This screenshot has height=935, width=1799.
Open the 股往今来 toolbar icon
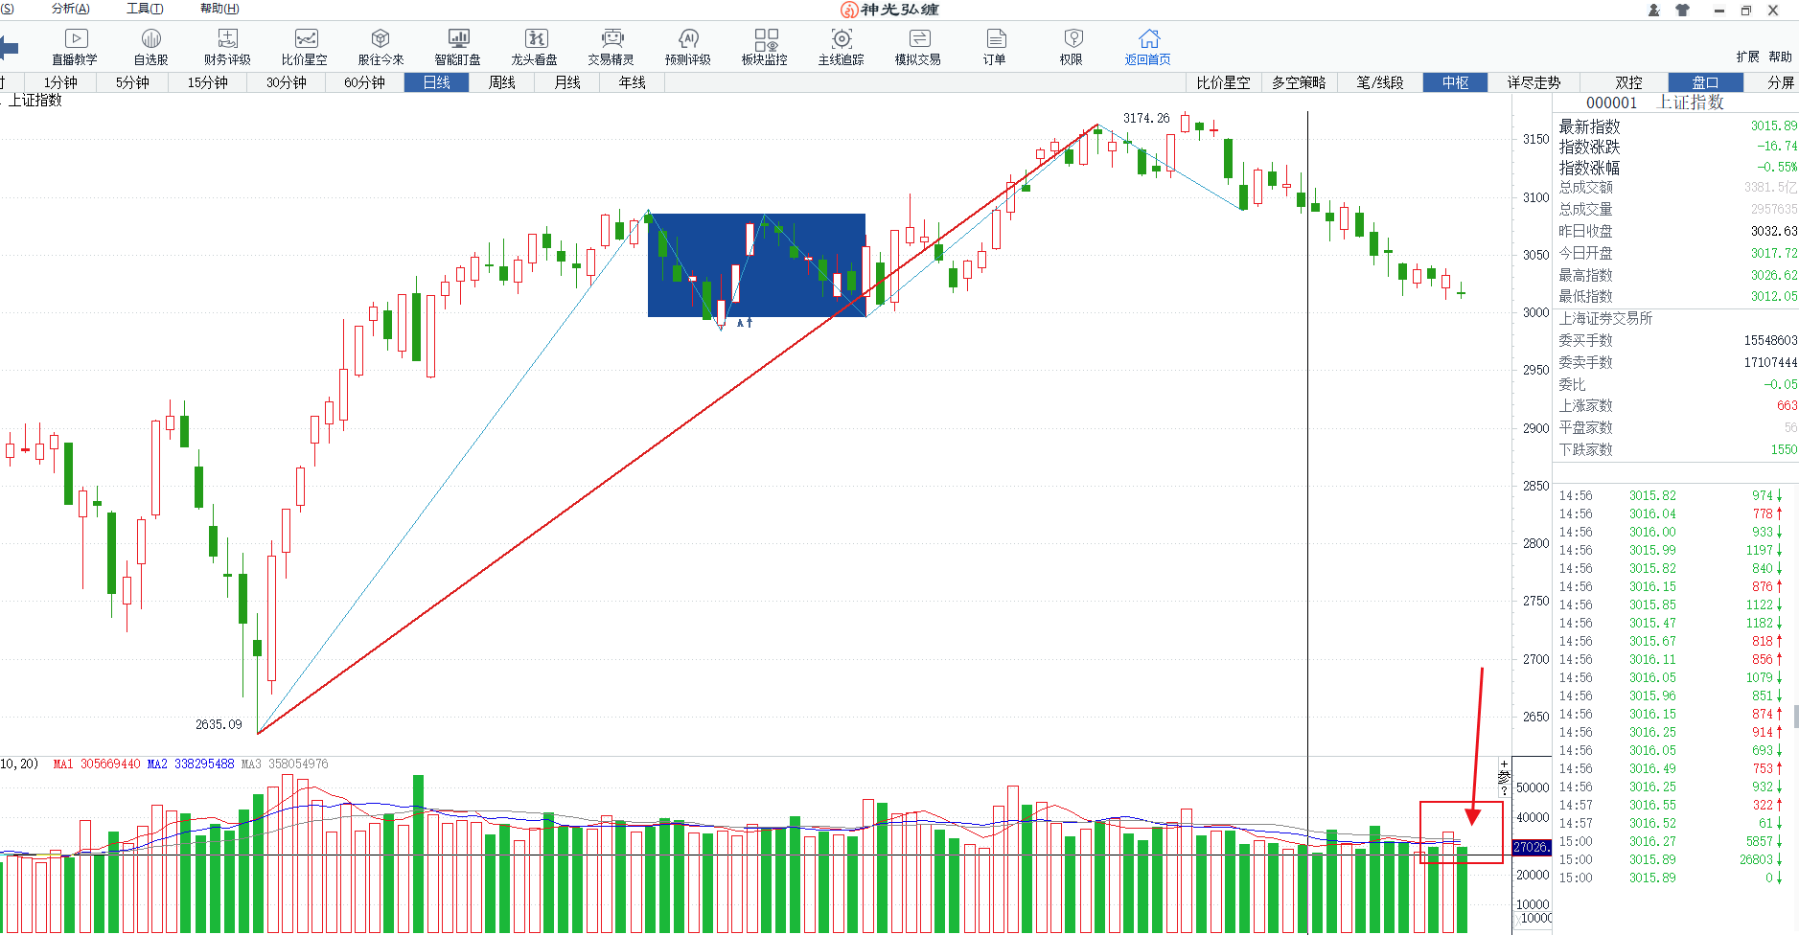381,46
